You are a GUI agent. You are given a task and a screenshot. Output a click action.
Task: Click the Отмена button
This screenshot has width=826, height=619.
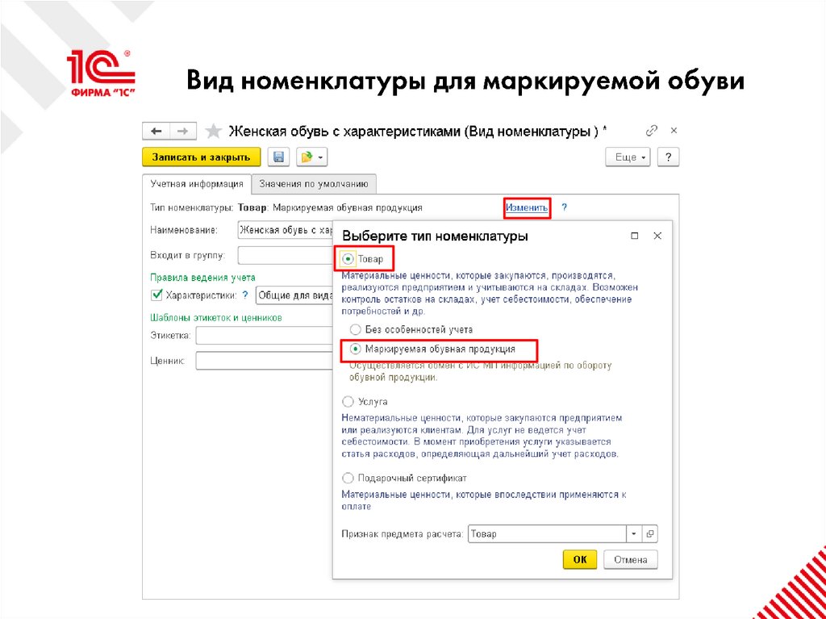631,560
